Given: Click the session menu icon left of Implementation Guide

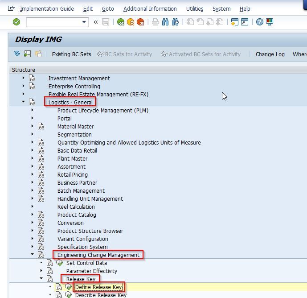Looking at the screenshot, I should 11,8.
